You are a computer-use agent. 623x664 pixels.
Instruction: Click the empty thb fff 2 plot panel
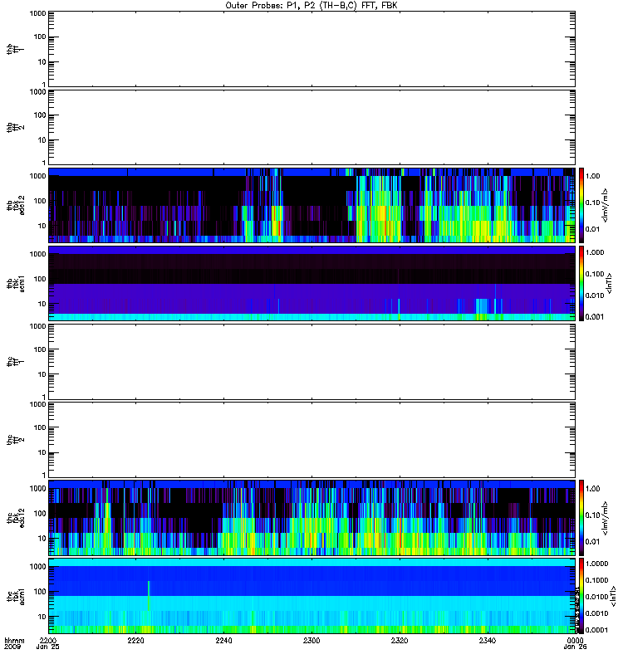click(x=311, y=127)
